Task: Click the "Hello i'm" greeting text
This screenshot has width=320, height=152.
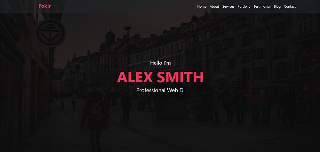Action: point(160,63)
